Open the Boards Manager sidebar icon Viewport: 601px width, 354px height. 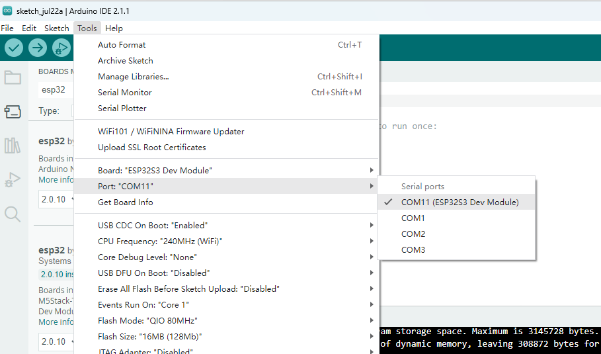click(x=13, y=112)
